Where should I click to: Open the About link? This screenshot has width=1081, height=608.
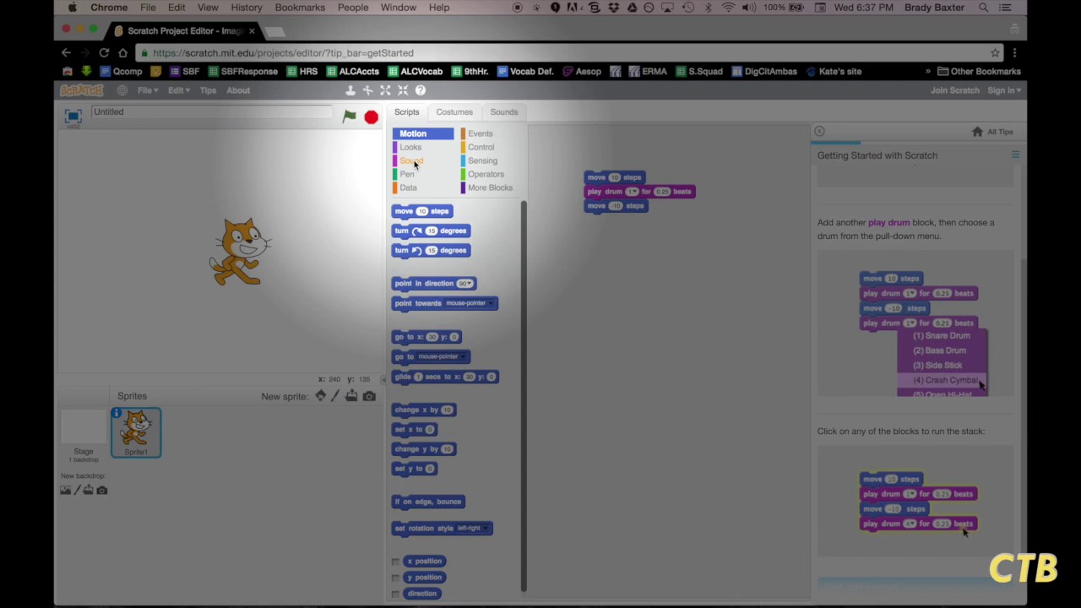238,90
